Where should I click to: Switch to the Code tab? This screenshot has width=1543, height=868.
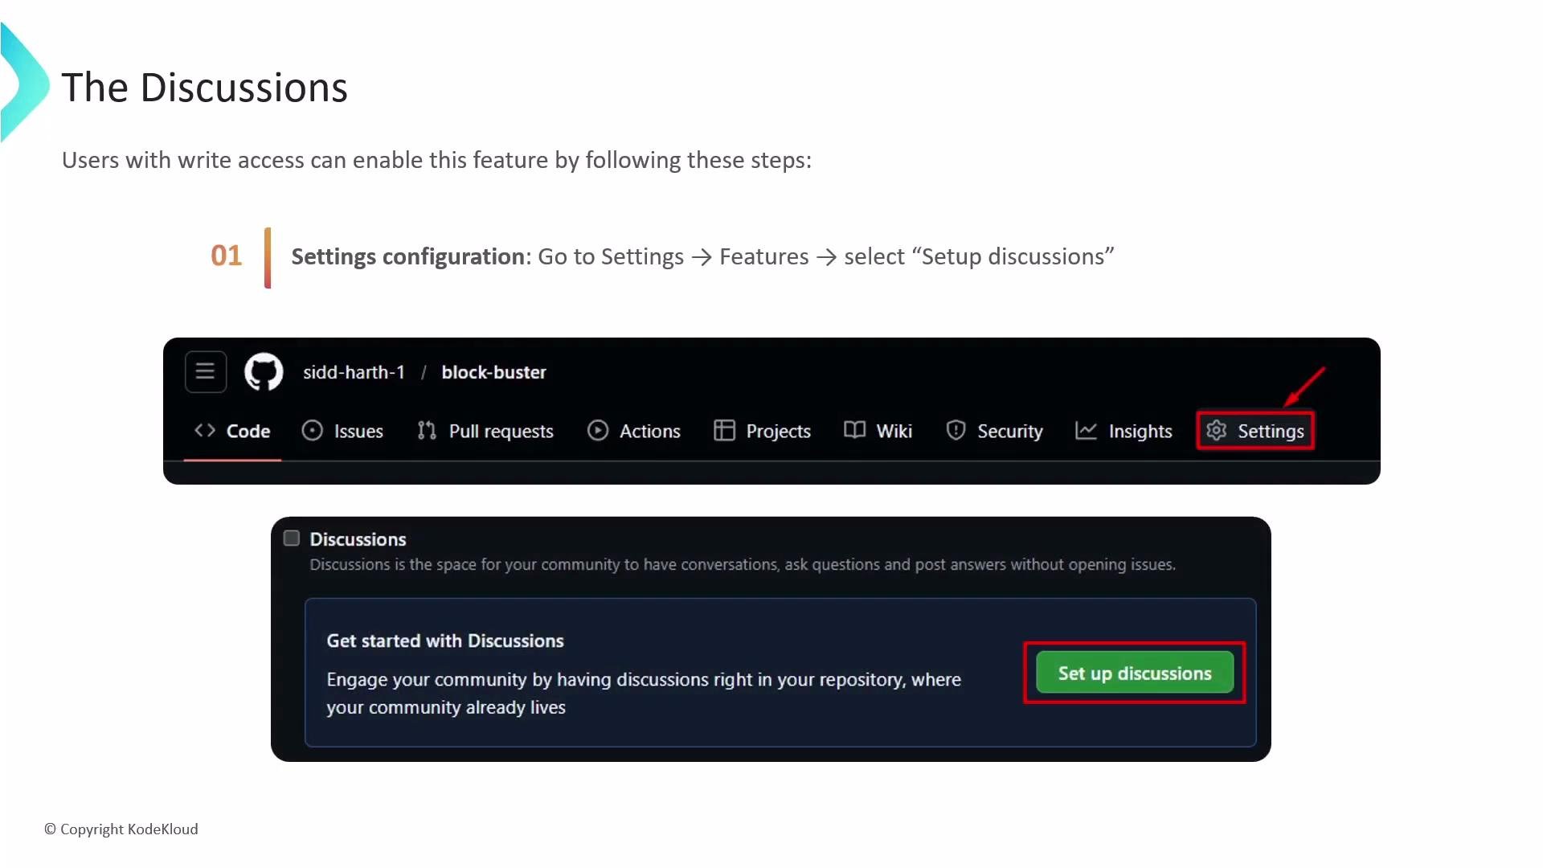tap(232, 432)
